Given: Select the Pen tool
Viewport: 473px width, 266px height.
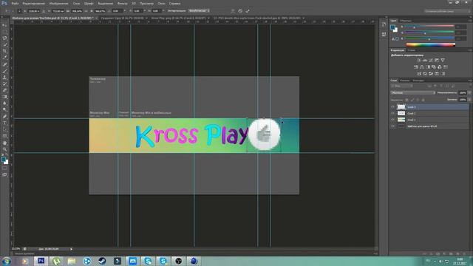Looking at the screenshot, I should (4, 117).
